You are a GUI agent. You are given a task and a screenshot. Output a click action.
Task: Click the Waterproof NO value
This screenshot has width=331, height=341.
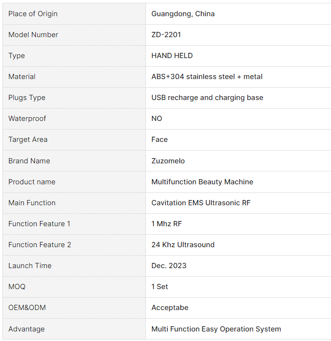(x=157, y=119)
